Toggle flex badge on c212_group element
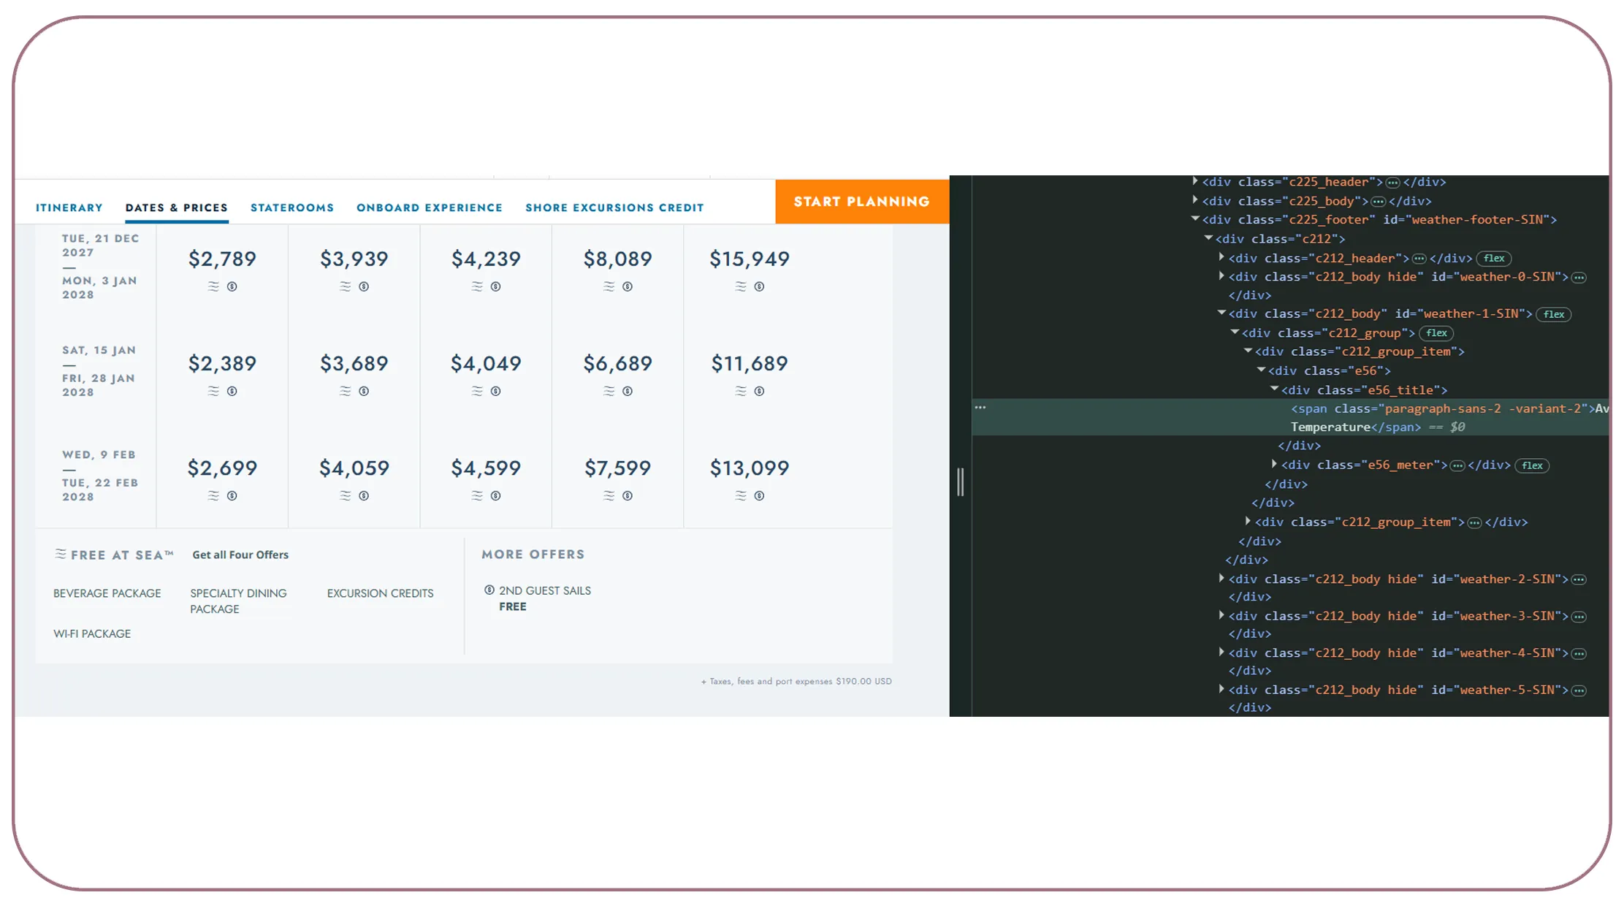 coord(1436,333)
